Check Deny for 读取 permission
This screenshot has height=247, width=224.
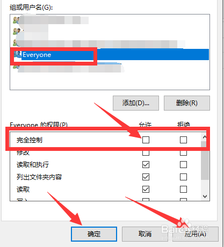click(x=183, y=189)
